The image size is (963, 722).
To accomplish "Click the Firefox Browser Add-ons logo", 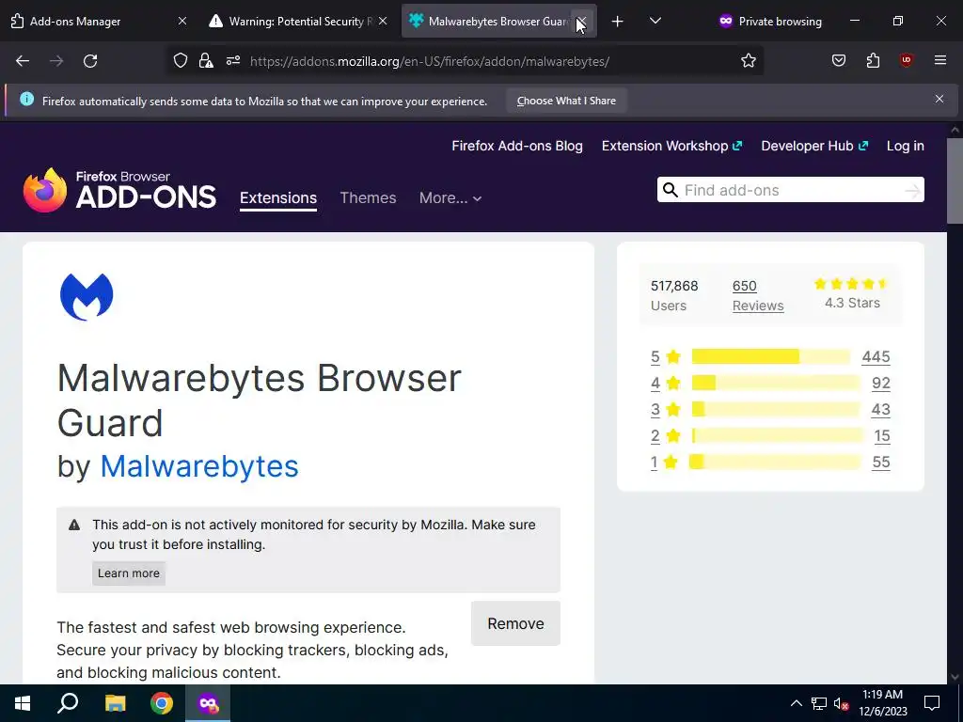I will (x=119, y=190).
